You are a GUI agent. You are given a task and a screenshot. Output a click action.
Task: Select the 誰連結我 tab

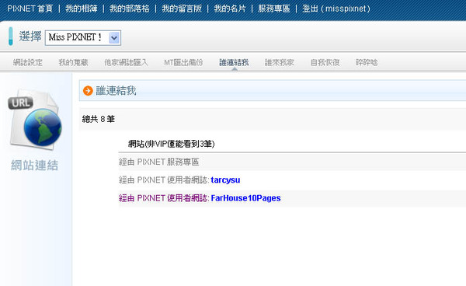click(234, 62)
